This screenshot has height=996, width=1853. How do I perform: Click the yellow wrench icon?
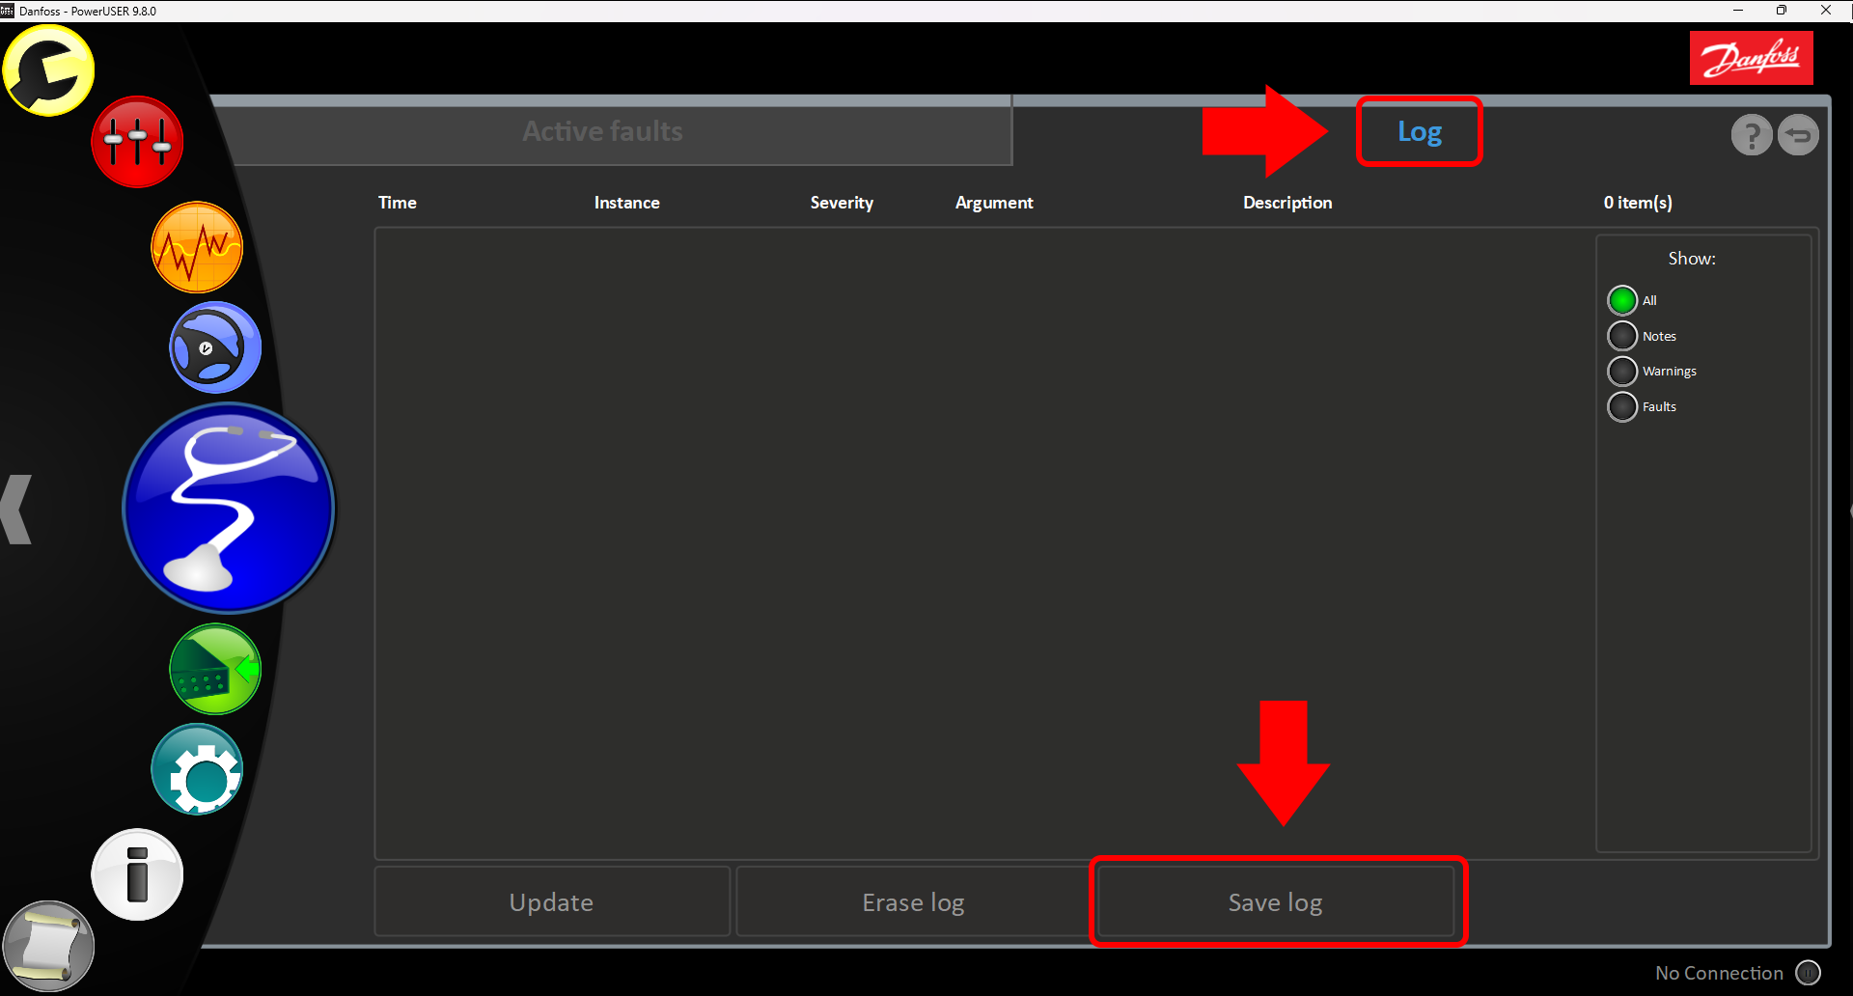tap(48, 70)
